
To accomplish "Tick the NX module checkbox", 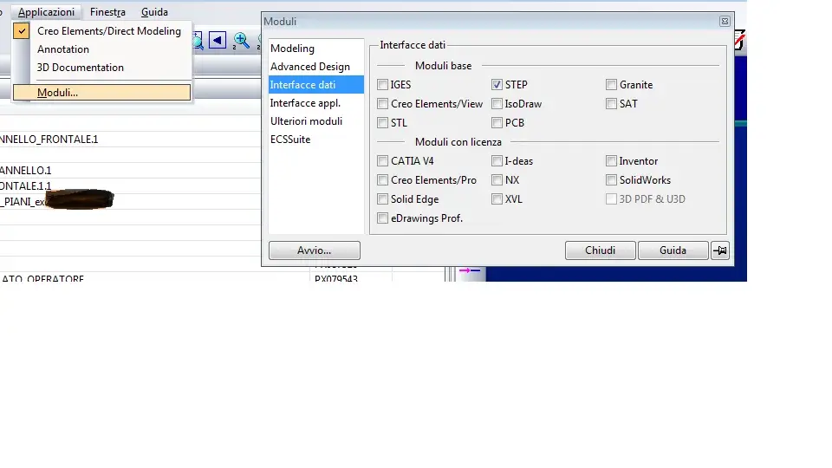I will tap(497, 180).
